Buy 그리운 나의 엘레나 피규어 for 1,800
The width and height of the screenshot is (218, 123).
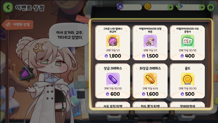113,43
